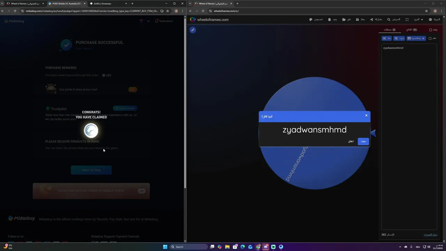Click the DEU keyboard language indicator
This screenshot has height=251, width=446.
418,247
